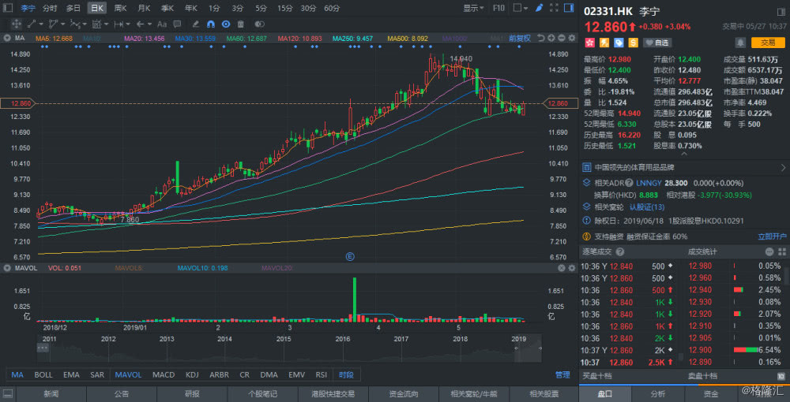Click the F10 company info button
Viewport: 790px width, 402px height.
(498, 8)
